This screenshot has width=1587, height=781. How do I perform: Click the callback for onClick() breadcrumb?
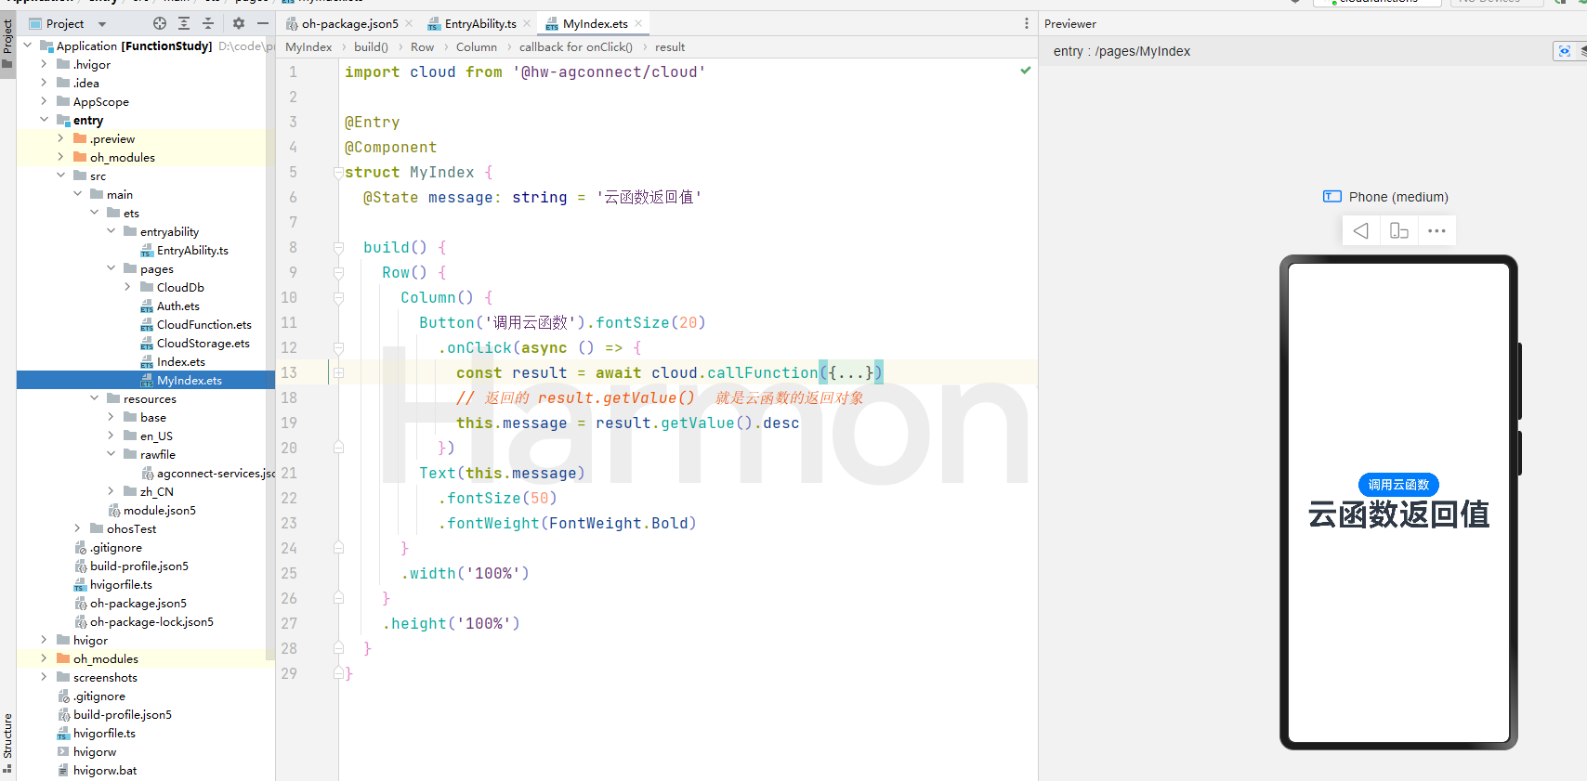click(576, 46)
